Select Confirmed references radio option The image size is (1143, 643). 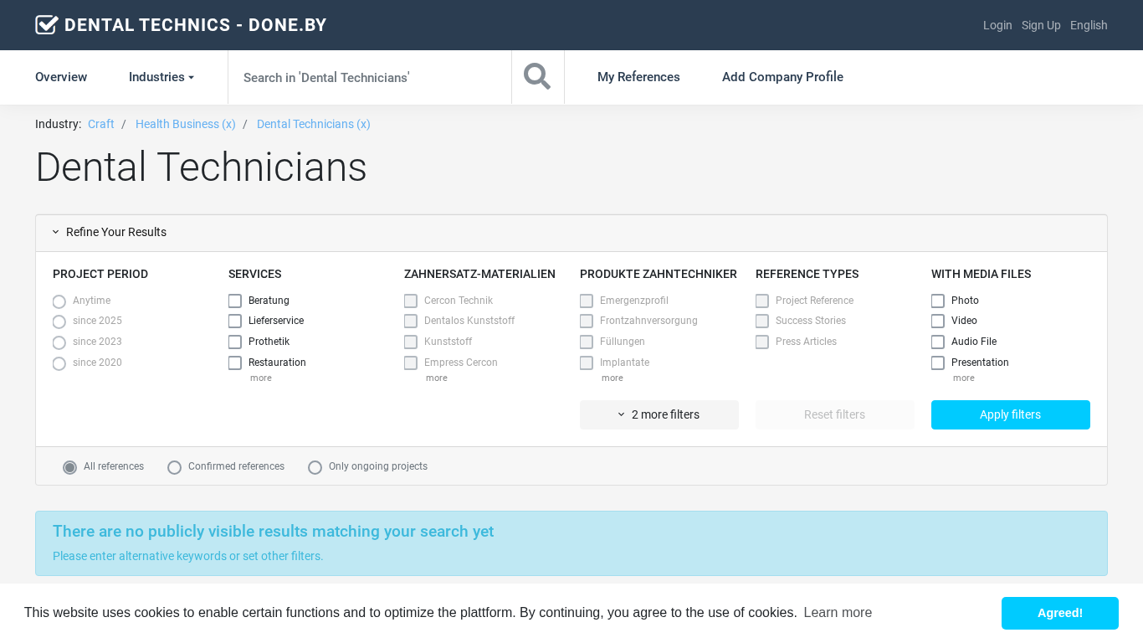(x=175, y=467)
